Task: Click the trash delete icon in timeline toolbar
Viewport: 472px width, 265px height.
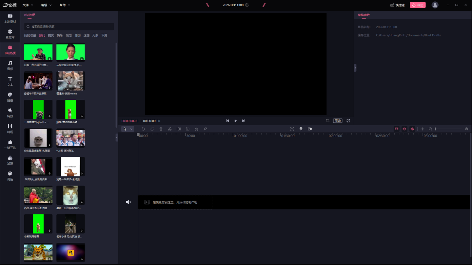Action: 161,129
